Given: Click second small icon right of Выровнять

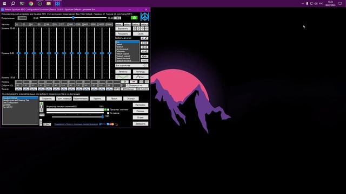Looking at the screenshot, I should click(138, 29).
